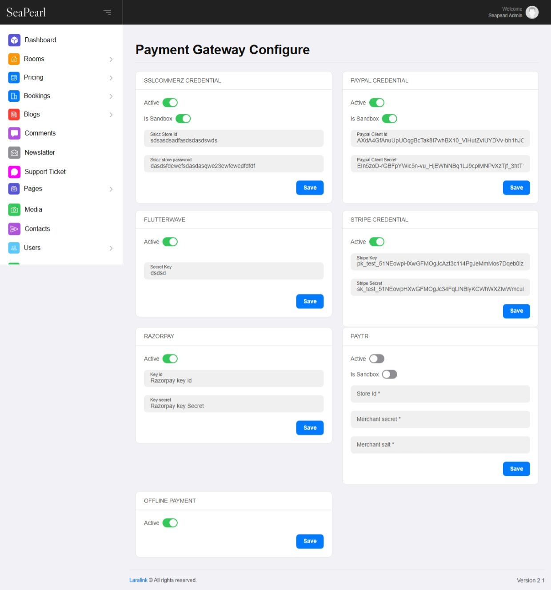
Task: Click the green Media camera icon
Action: point(14,210)
